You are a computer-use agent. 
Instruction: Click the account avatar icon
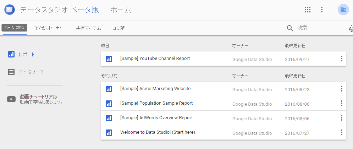[x=343, y=10]
